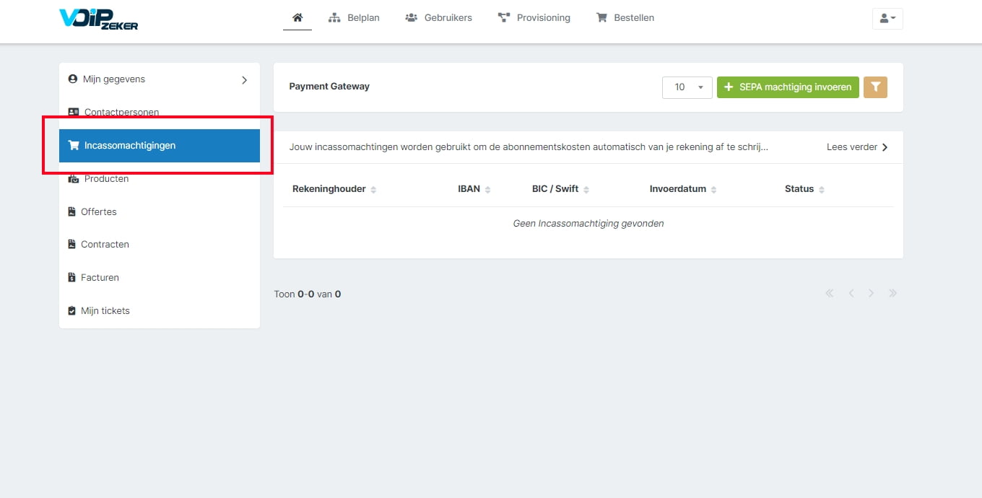Click the Contracten document icon
The width and height of the screenshot is (982, 498).
pos(71,245)
